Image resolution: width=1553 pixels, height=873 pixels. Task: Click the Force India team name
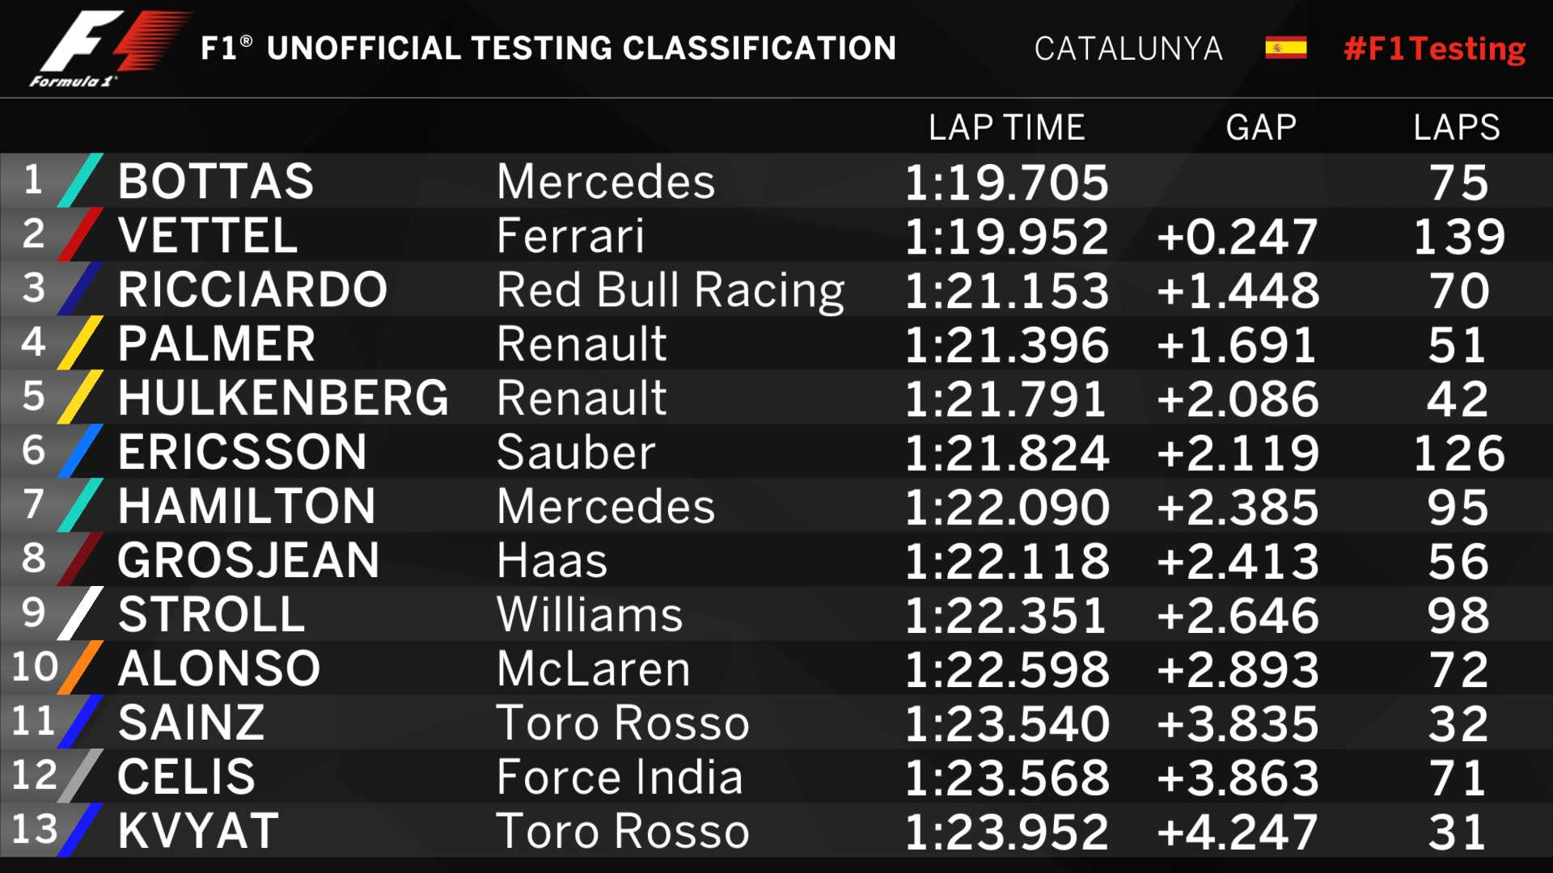point(620,778)
